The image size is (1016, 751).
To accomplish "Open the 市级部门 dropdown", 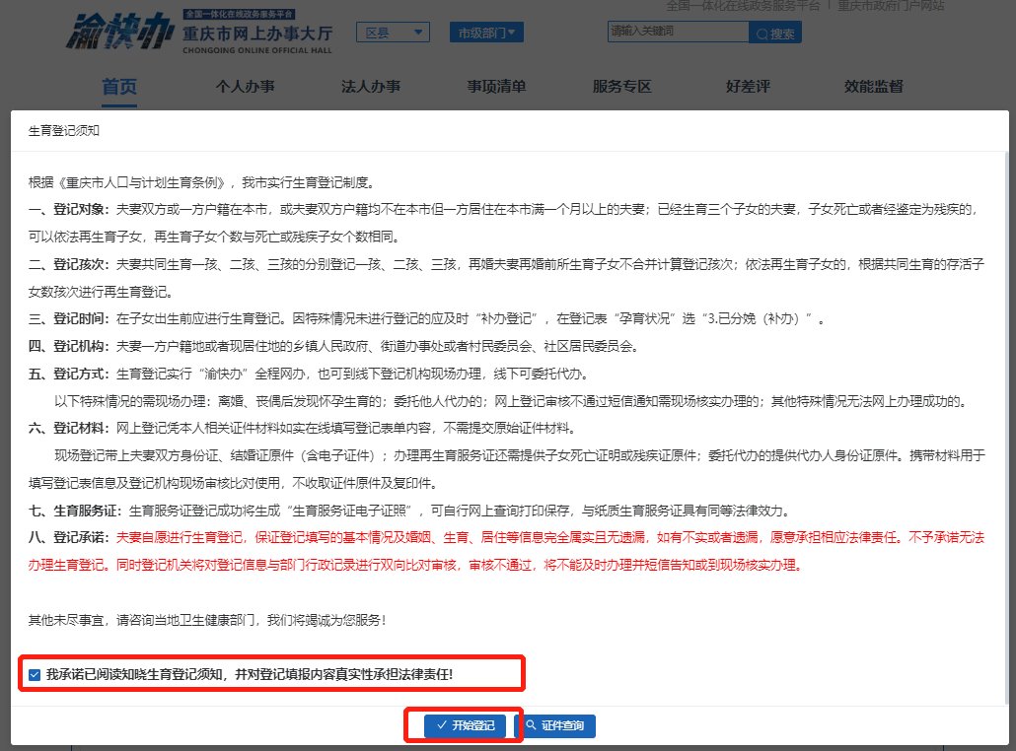I will pyautogui.click(x=486, y=33).
